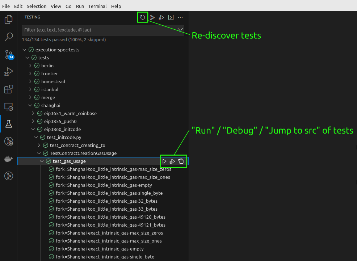Expand eip3651_warm_coinbase node
This screenshot has height=261, width=357.
(33, 113)
